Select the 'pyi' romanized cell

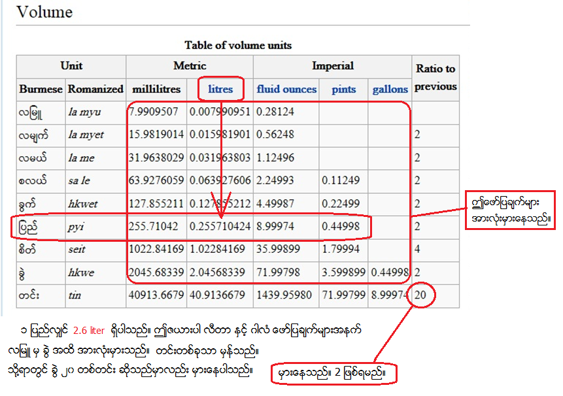point(76,227)
